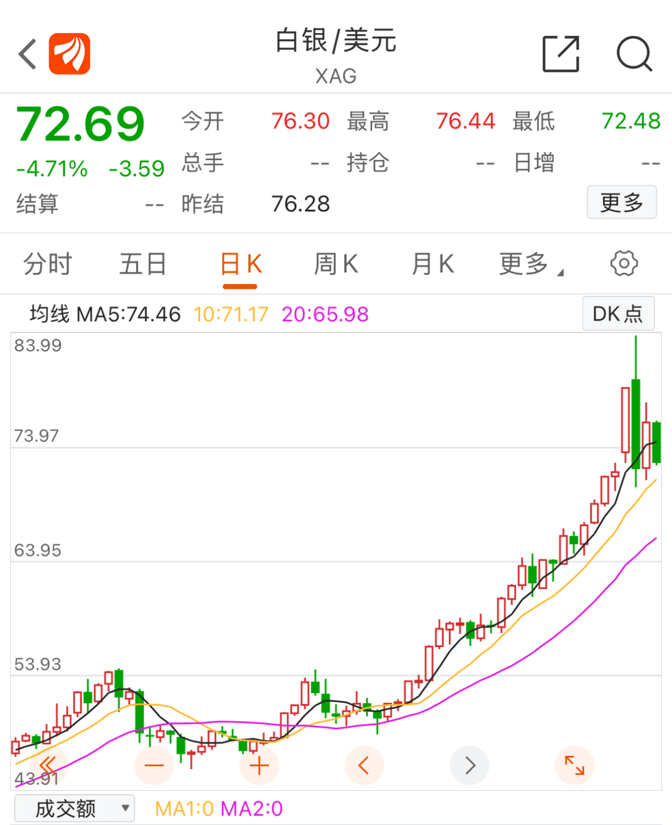Move chart right one step
The height and width of the screenshot is (825, 672).
point(470,765)
